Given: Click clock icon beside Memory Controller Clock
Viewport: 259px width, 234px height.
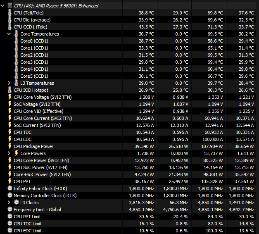Looking at the screenshot, I should [10, 195].
